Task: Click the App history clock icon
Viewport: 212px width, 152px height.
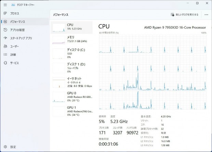Action: pyautogui.click(x=5, y=30)
